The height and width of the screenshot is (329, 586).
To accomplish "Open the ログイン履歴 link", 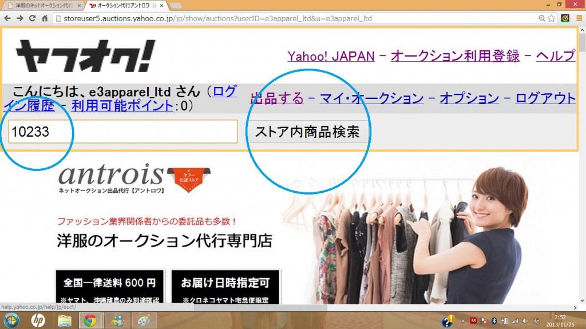I will pos(29,105).
